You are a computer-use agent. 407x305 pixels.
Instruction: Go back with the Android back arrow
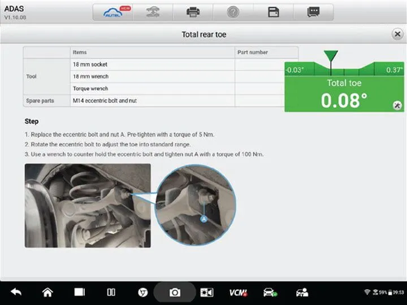coord(16,292)
